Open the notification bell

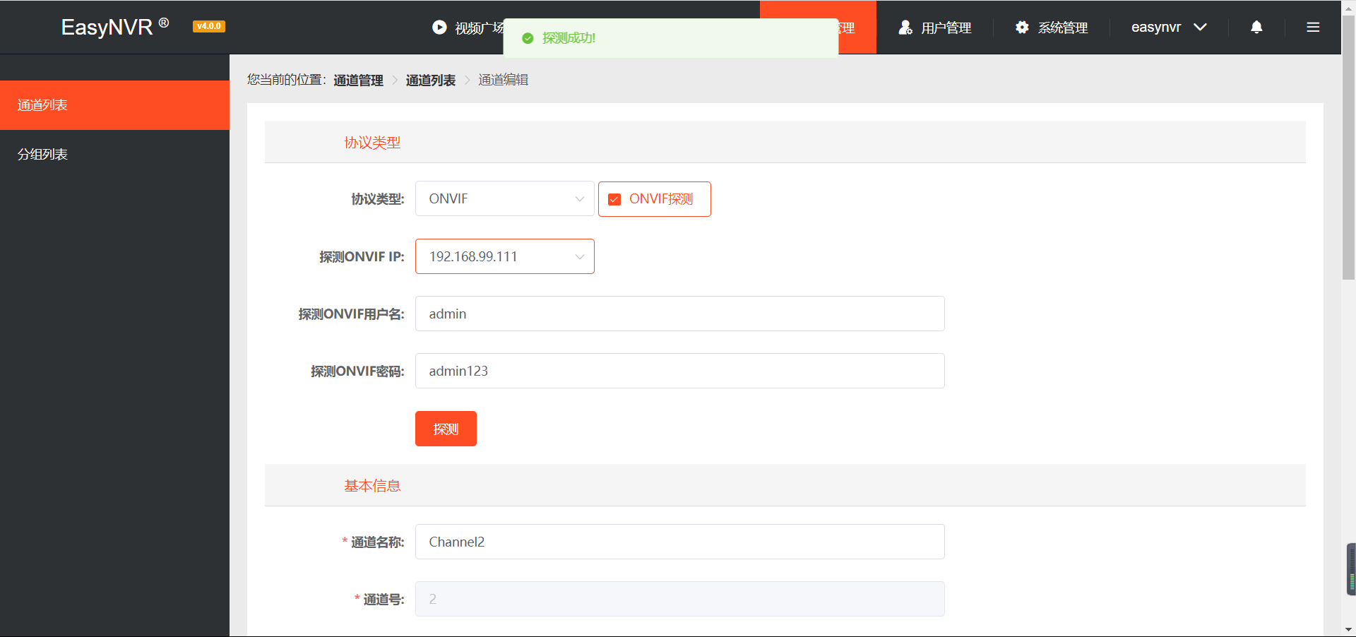pyautogui.click(x=1256, y=27)
